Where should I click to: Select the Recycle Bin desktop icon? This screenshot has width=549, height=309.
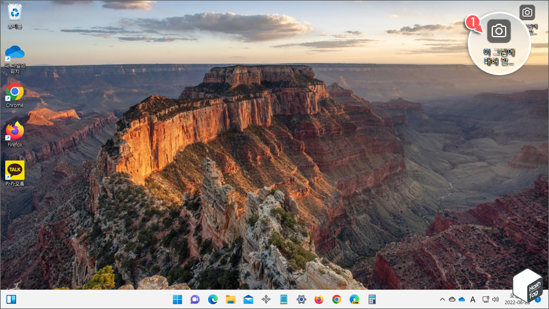(15, 16)
